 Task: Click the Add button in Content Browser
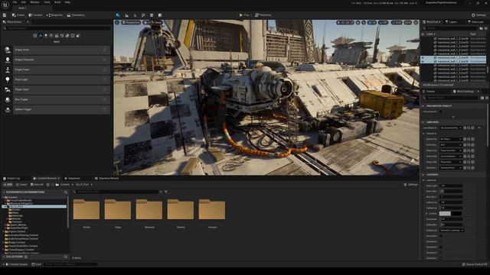pyautogui.click(x=8, y=185)
